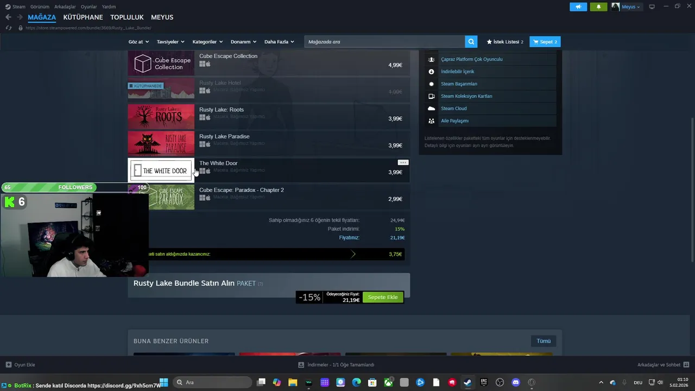The image size is (695, 391).
Task: Click the PAKET help question mark
Action: (260, 283)
